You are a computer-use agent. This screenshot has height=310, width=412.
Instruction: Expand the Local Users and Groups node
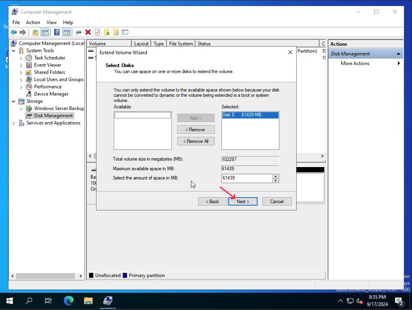click(21, 80)
